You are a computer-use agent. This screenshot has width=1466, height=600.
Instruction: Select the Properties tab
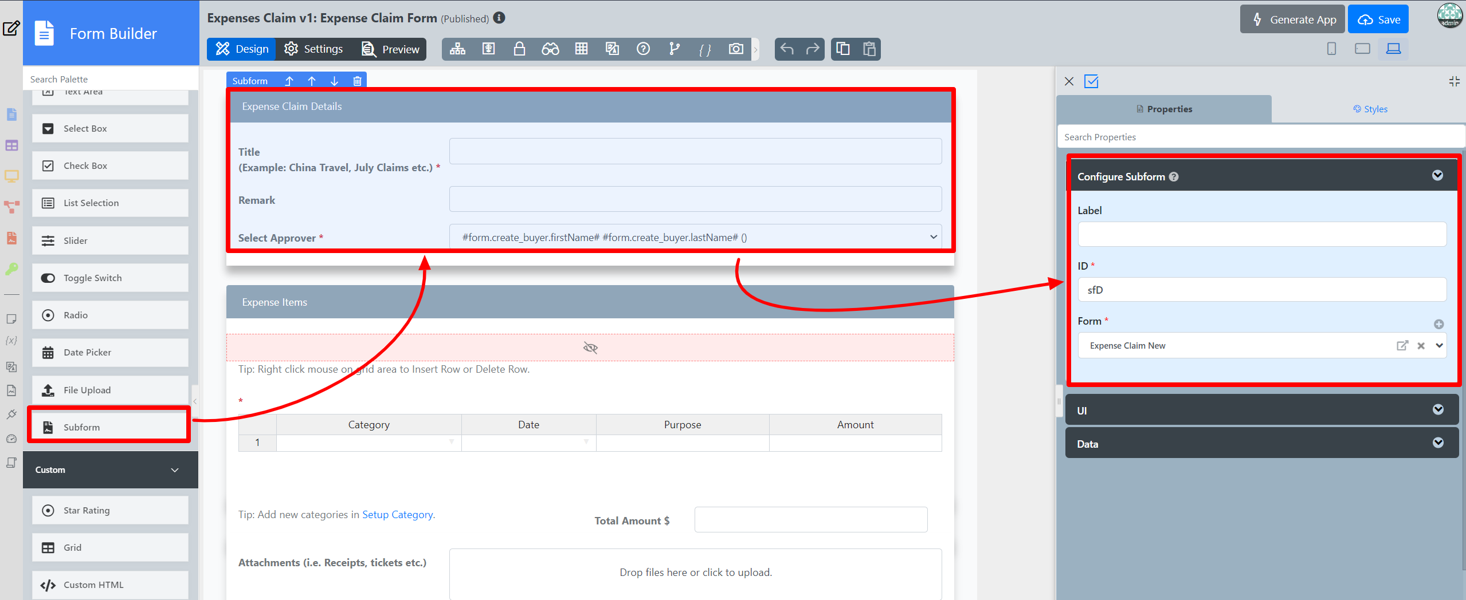[x=1164, y=109]
